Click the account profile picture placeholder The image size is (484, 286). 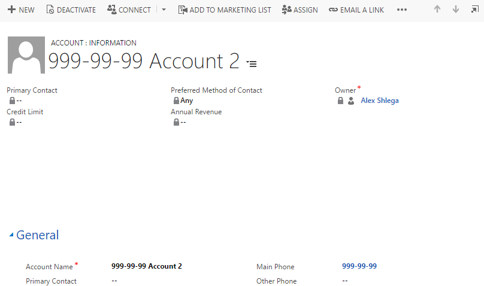point(26,55)
